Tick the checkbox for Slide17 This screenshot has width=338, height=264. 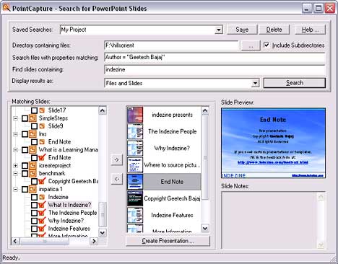click(34, 110)
